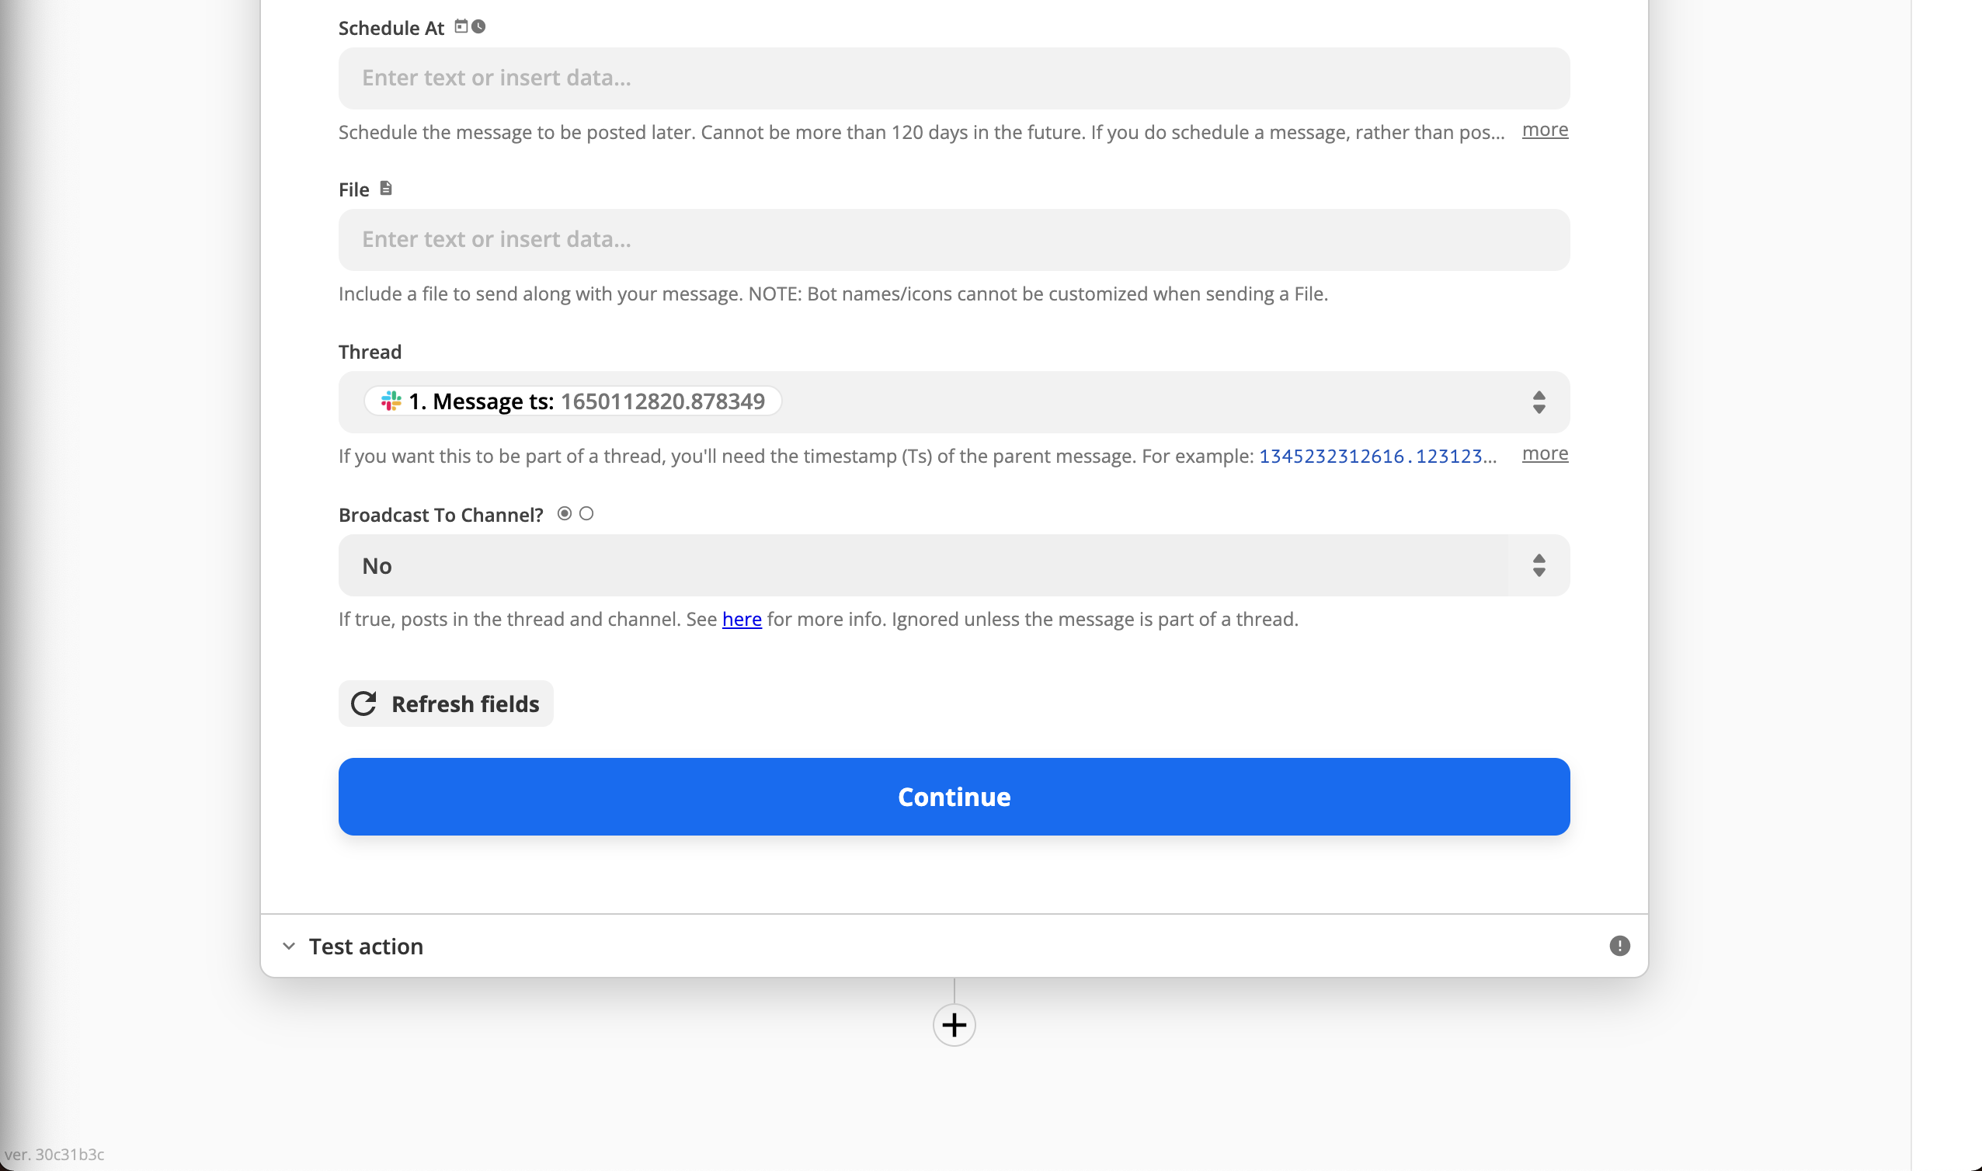Click the refresh arrow icon in Refresh fields
The height and width of the screenshot is (1171, 1982).
point(363,703)
